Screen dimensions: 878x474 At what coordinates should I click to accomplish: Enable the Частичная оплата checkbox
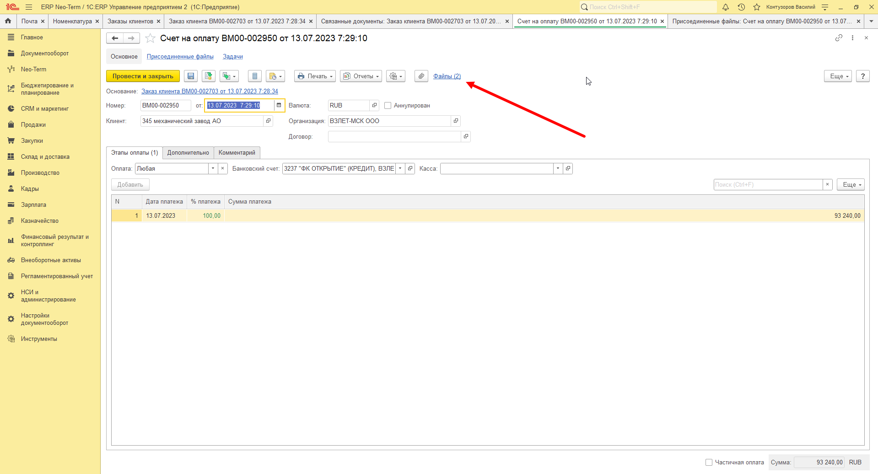(709, 462)
